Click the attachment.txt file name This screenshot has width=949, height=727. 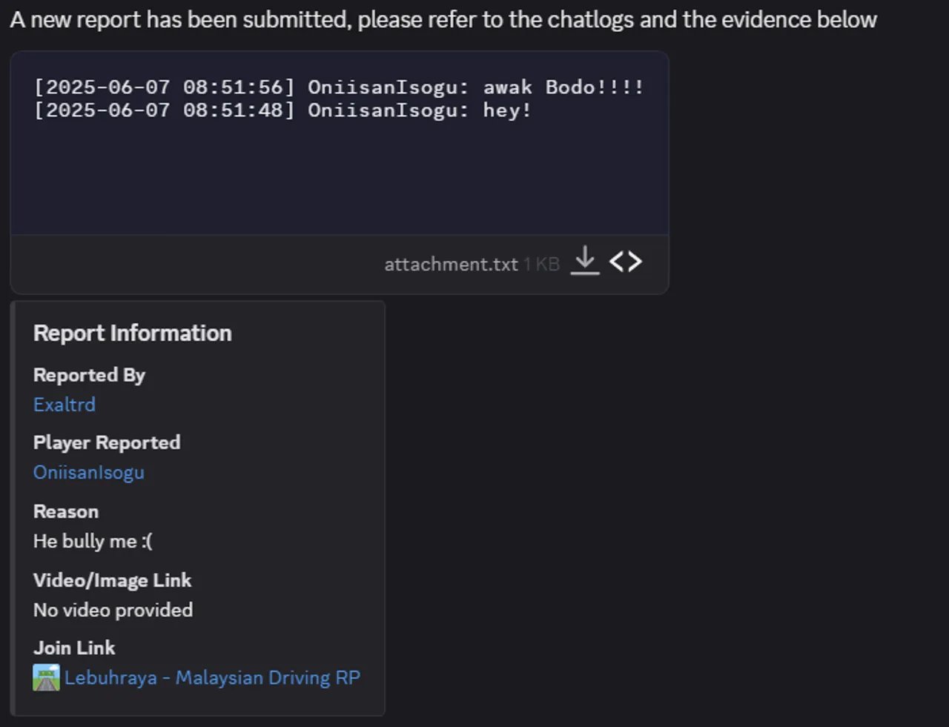451,265
